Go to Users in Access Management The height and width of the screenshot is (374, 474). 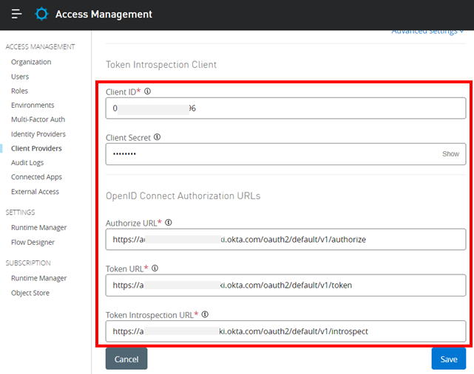point(20,77)
